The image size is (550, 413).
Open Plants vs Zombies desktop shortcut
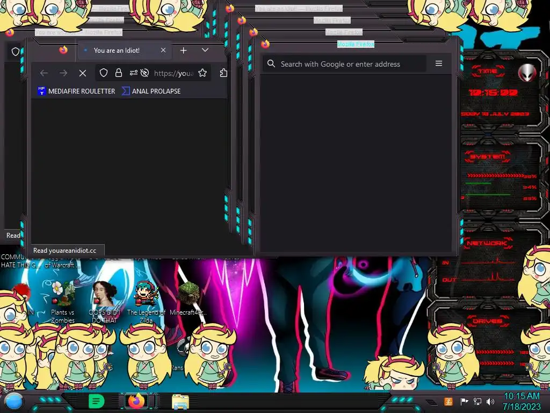[x=63, y=302]
